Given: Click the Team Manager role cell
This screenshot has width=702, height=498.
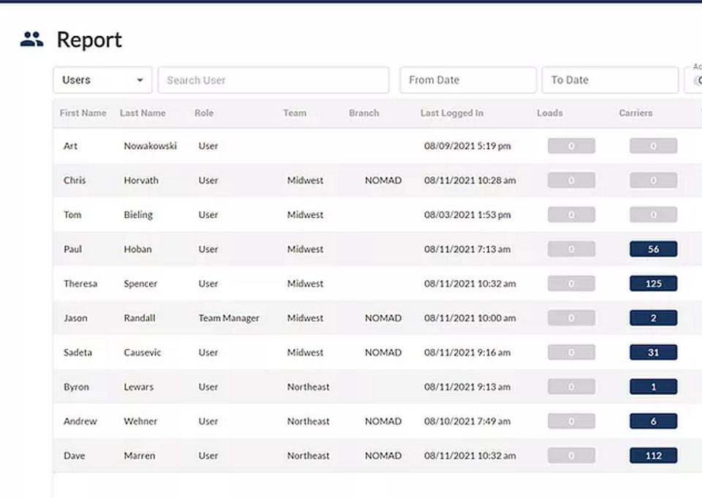Looking at the screenshot, I should 229,318.
